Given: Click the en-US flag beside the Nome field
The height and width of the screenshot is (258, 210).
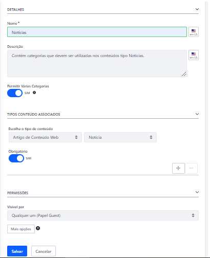Looking at the screenshot, I should point(194,32).
